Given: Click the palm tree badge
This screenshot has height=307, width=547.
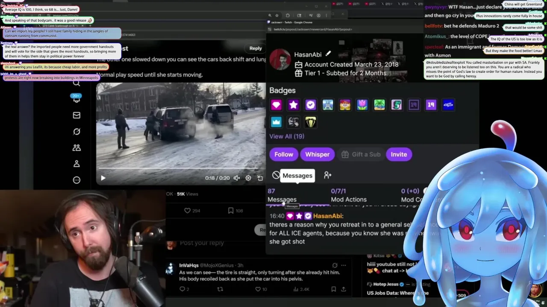Looking at the screenshot, I should pos(379,105).
